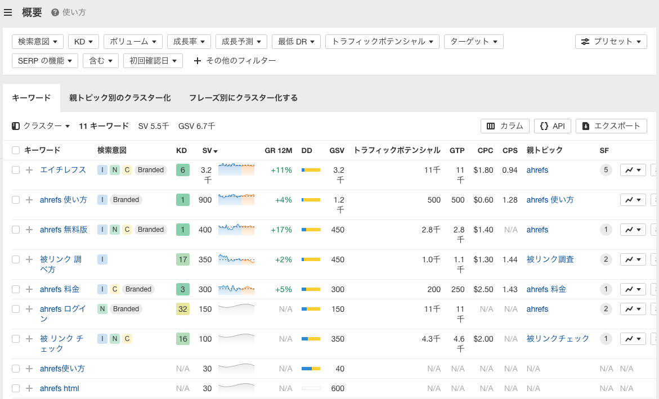Switch to フレーズ別にクラスター化する tab
Image resolution: width=659 pixels, height=399 pixels.
click(x=244, y=97)
